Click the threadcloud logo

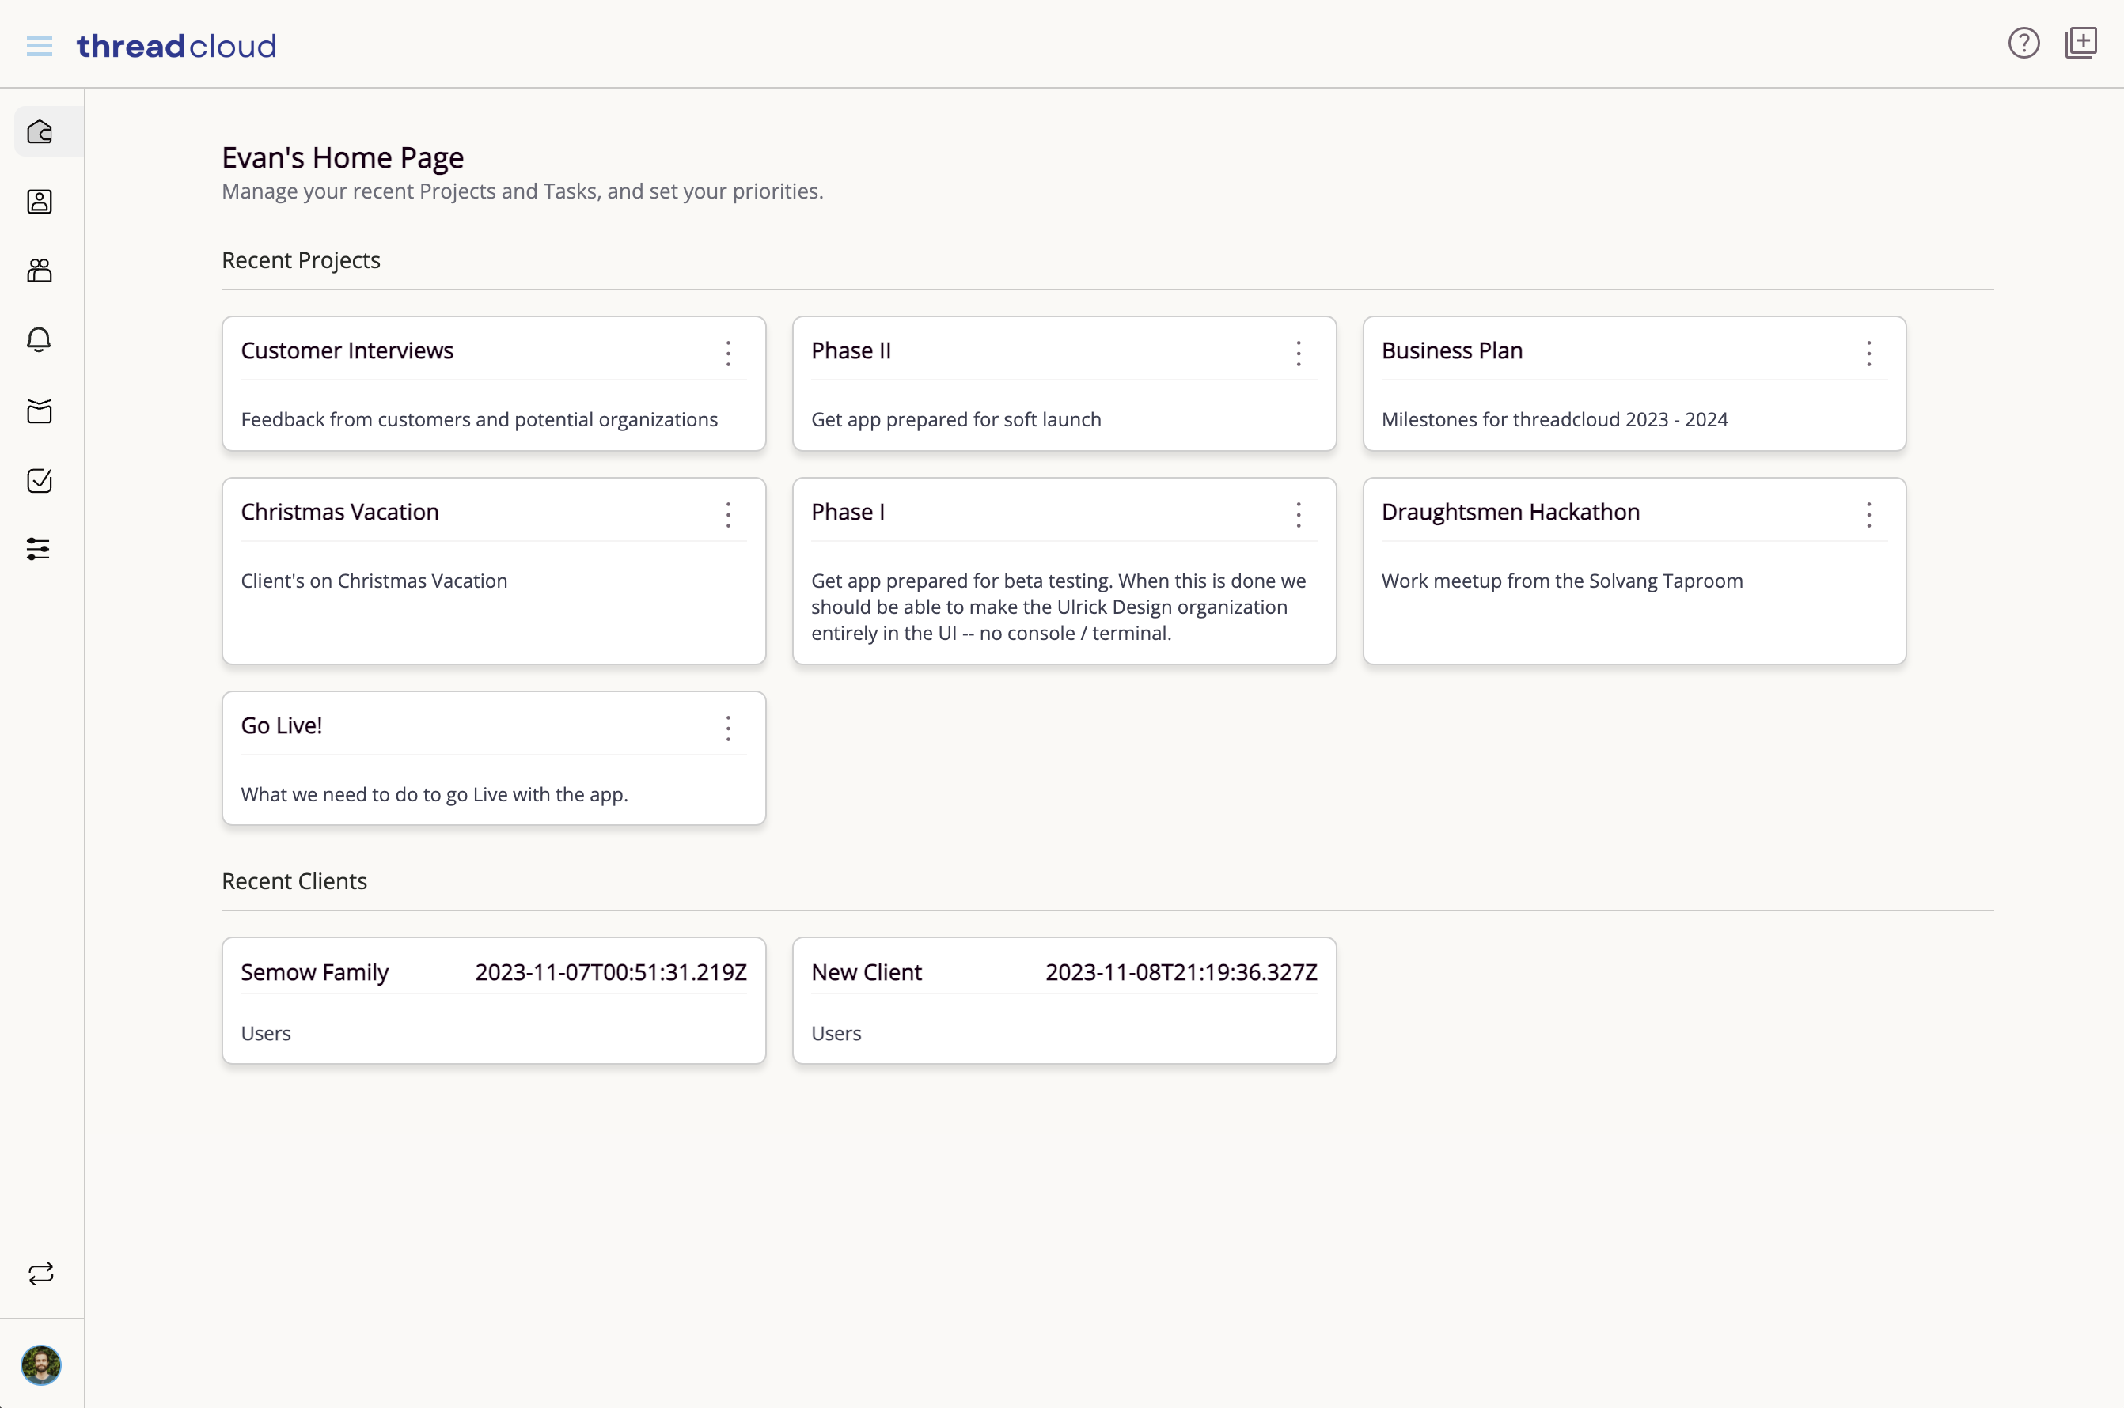tap(176, 46)
